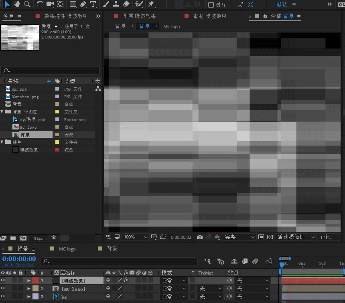345x303 pixels.
Task: Select the Type tool
Action: [93, 4]
